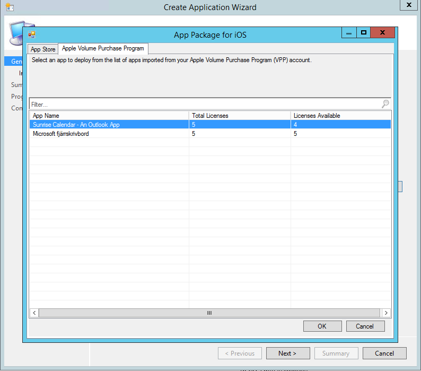
Task: Click the horizontal scrollbar left arrow
Action: [34, 313]
